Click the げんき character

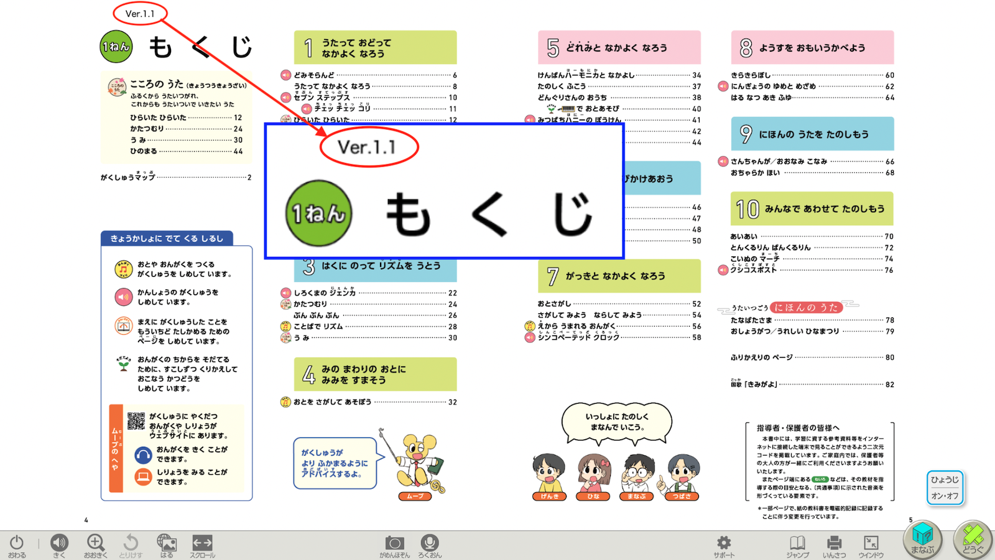pyautogui.click(x=549, y=477)
